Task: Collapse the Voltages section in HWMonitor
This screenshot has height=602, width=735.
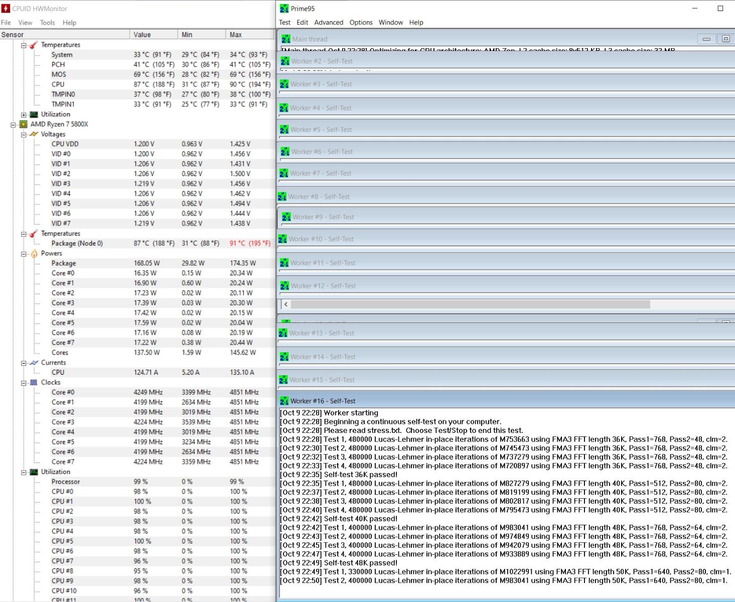Action: (x=24, y=134)
